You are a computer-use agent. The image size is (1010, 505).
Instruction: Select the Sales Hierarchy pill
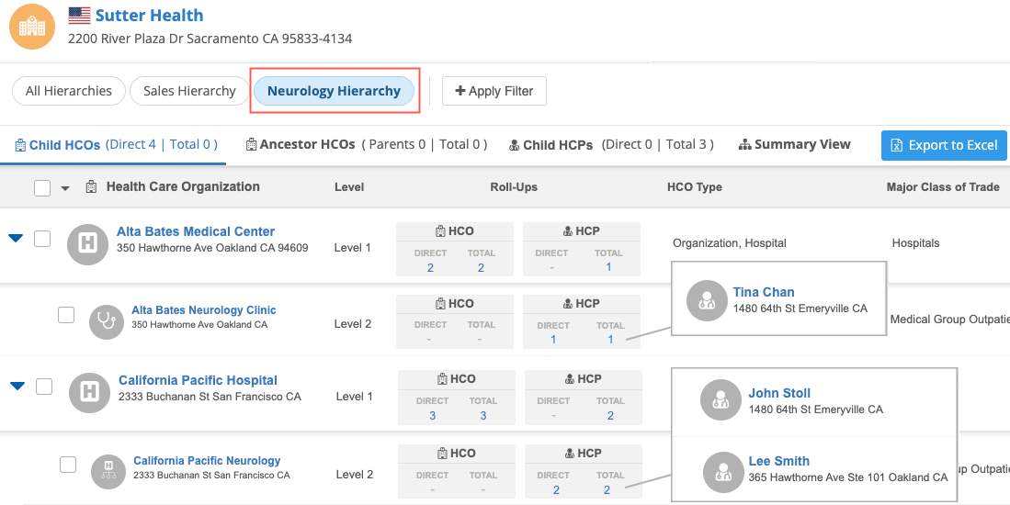tap(189, 91)
